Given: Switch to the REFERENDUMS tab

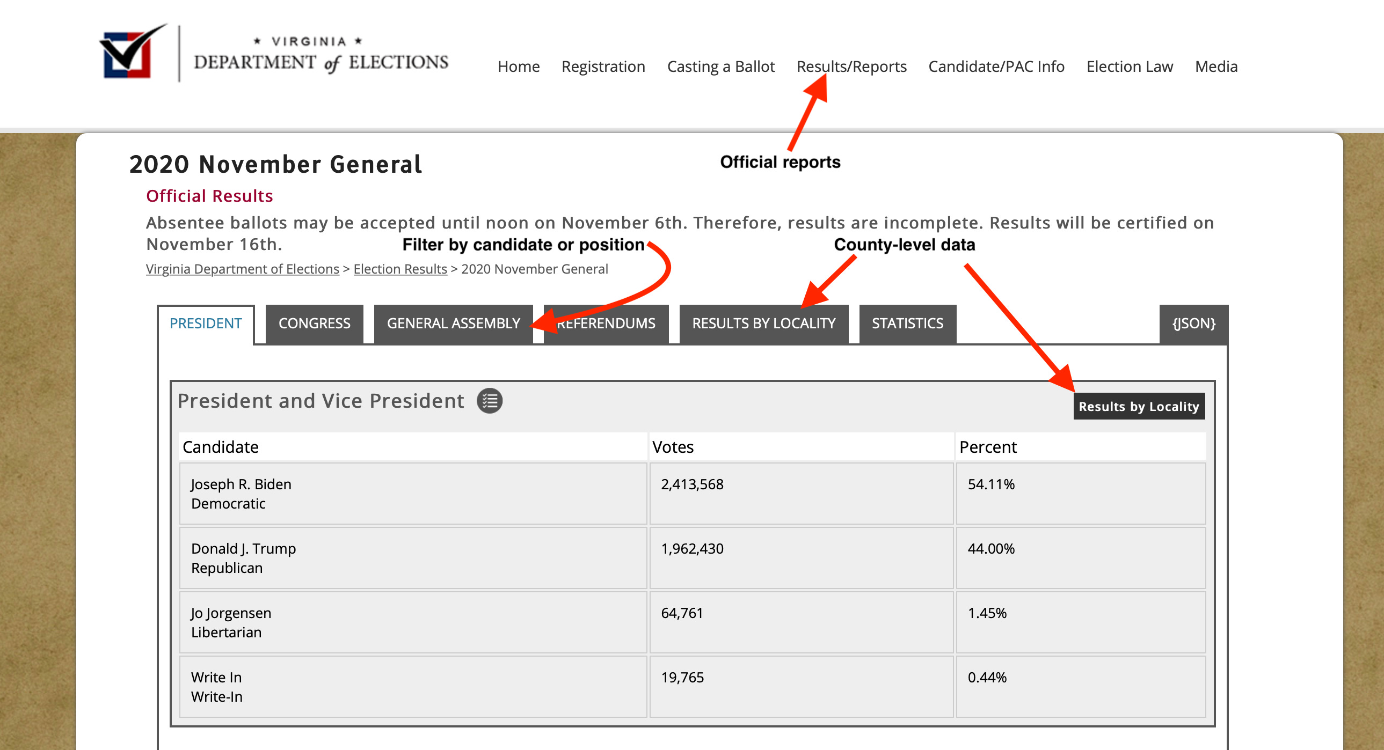Looking at the screenshot, I should (606, 323).
